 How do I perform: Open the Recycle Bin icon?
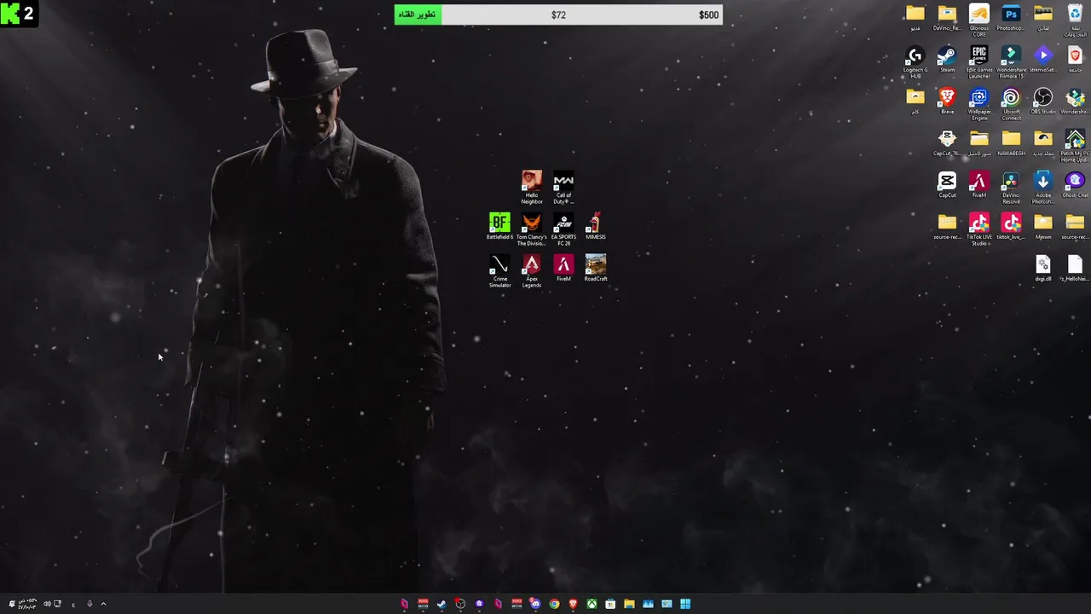click(1075, 20)
